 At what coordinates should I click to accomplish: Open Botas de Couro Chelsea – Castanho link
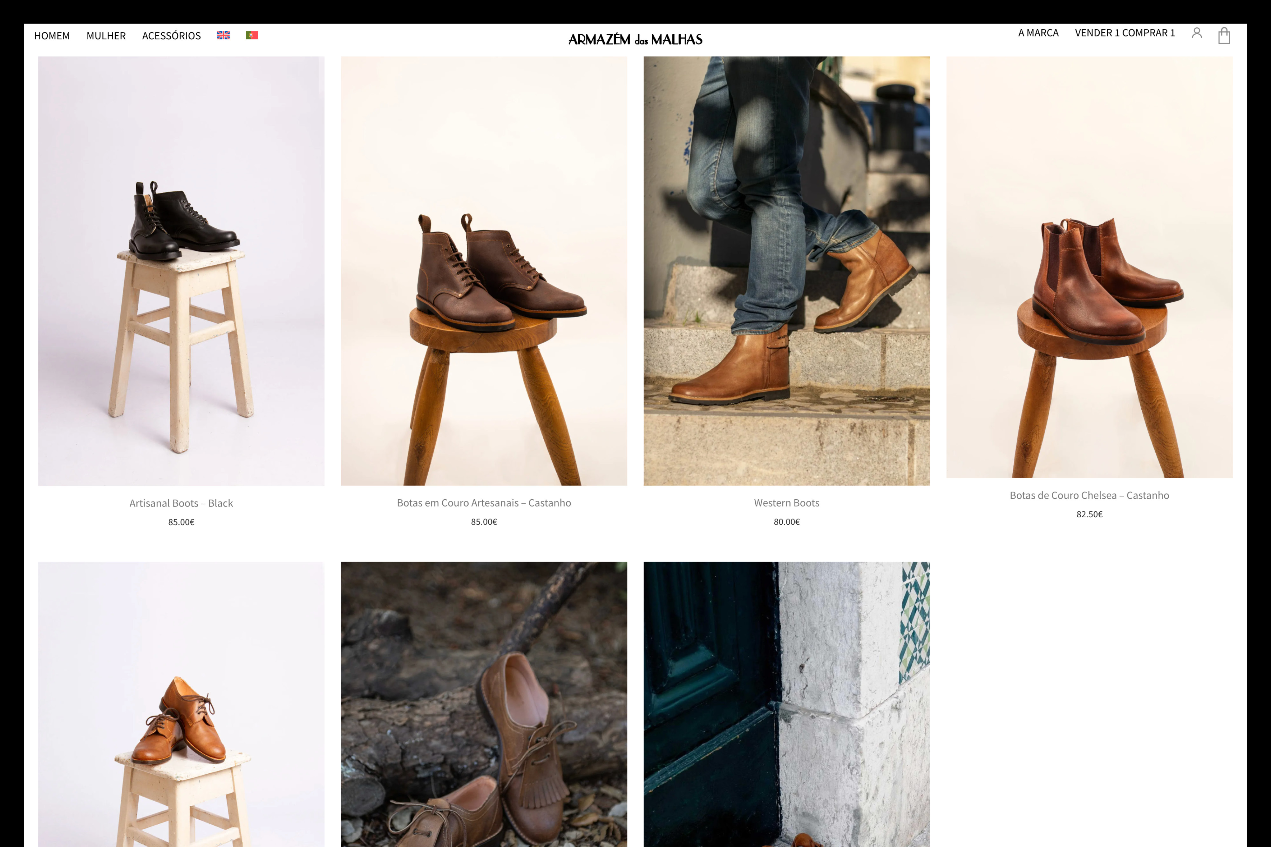[x=1090, y=495]
